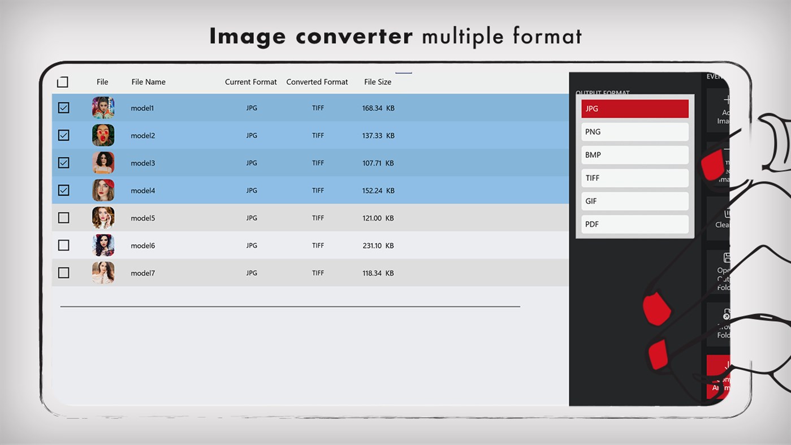The width and height of the screenshot is (791, 445).
Task: Select the currently highlighted JPG format option
Action: 634,108
